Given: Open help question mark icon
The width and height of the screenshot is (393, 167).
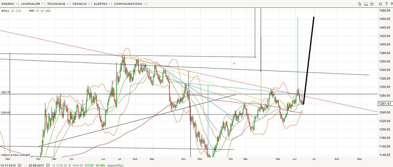Looking at the screenshot, I should click(386, 4).
